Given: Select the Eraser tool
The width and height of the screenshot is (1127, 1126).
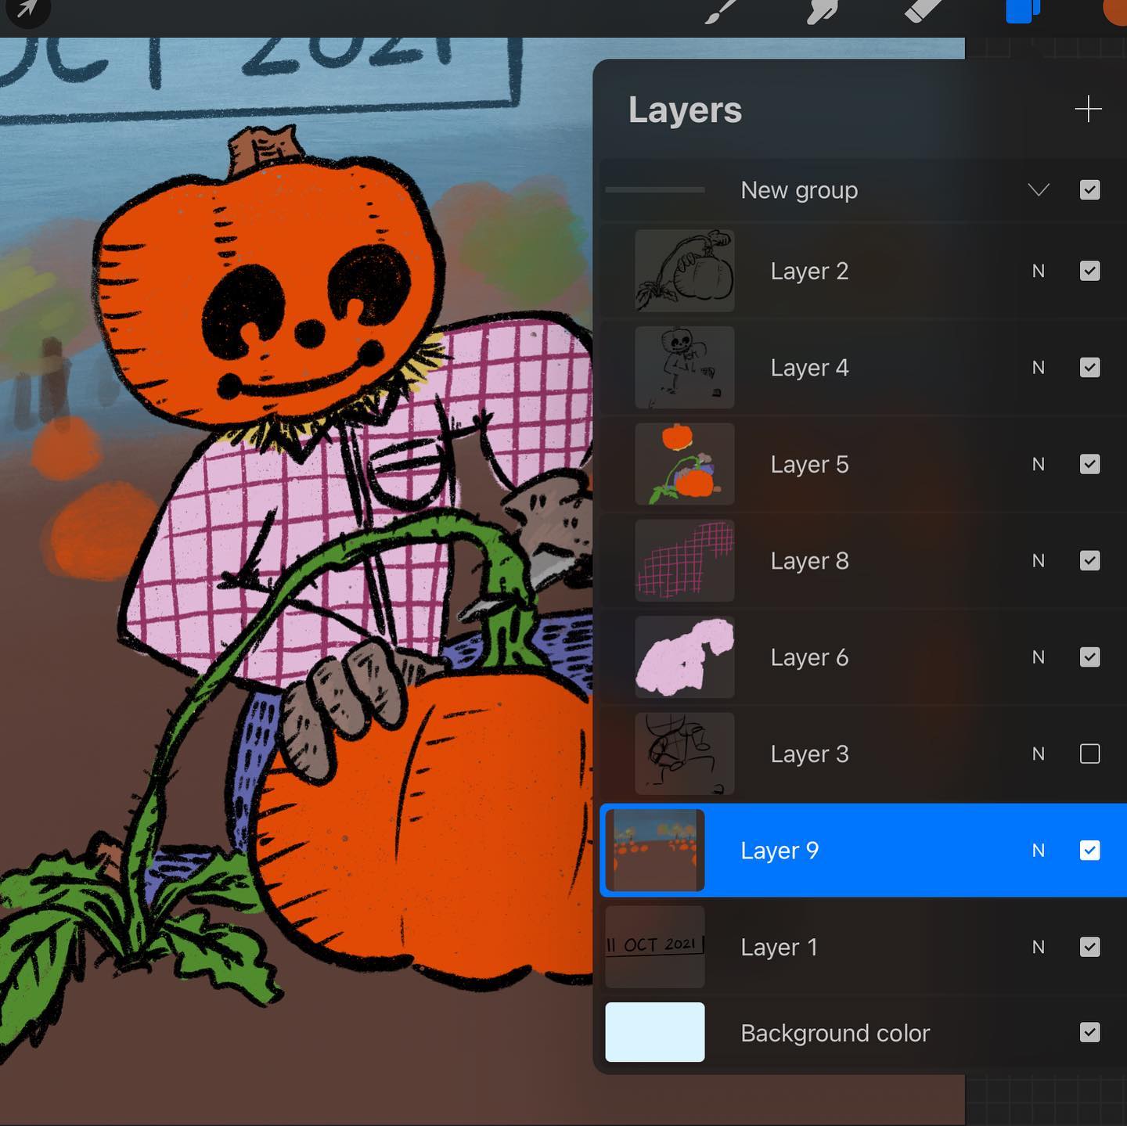Looking at the screenshot, I should 924,11.
